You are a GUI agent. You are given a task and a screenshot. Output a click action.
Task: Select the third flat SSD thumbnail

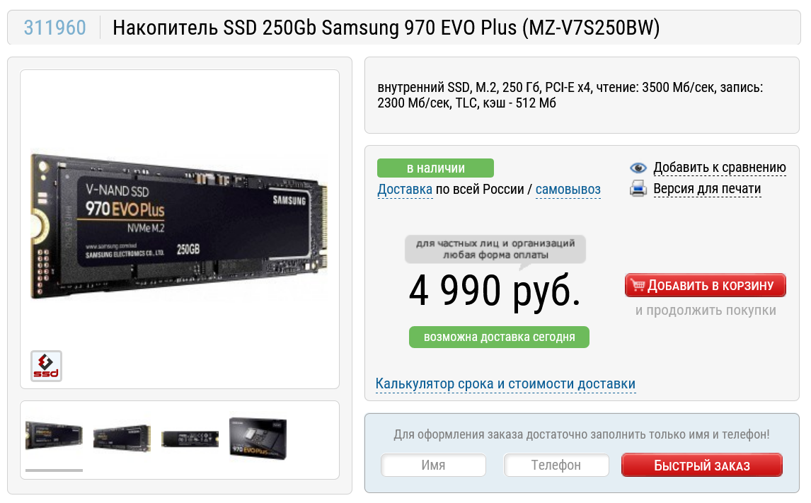(190, 439)
